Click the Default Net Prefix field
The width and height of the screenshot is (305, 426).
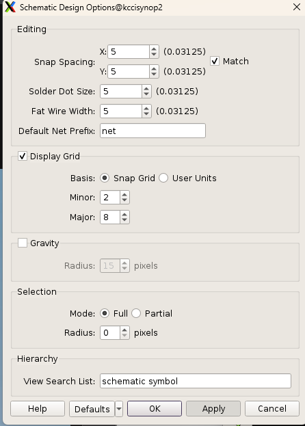[x=152, y=131]
